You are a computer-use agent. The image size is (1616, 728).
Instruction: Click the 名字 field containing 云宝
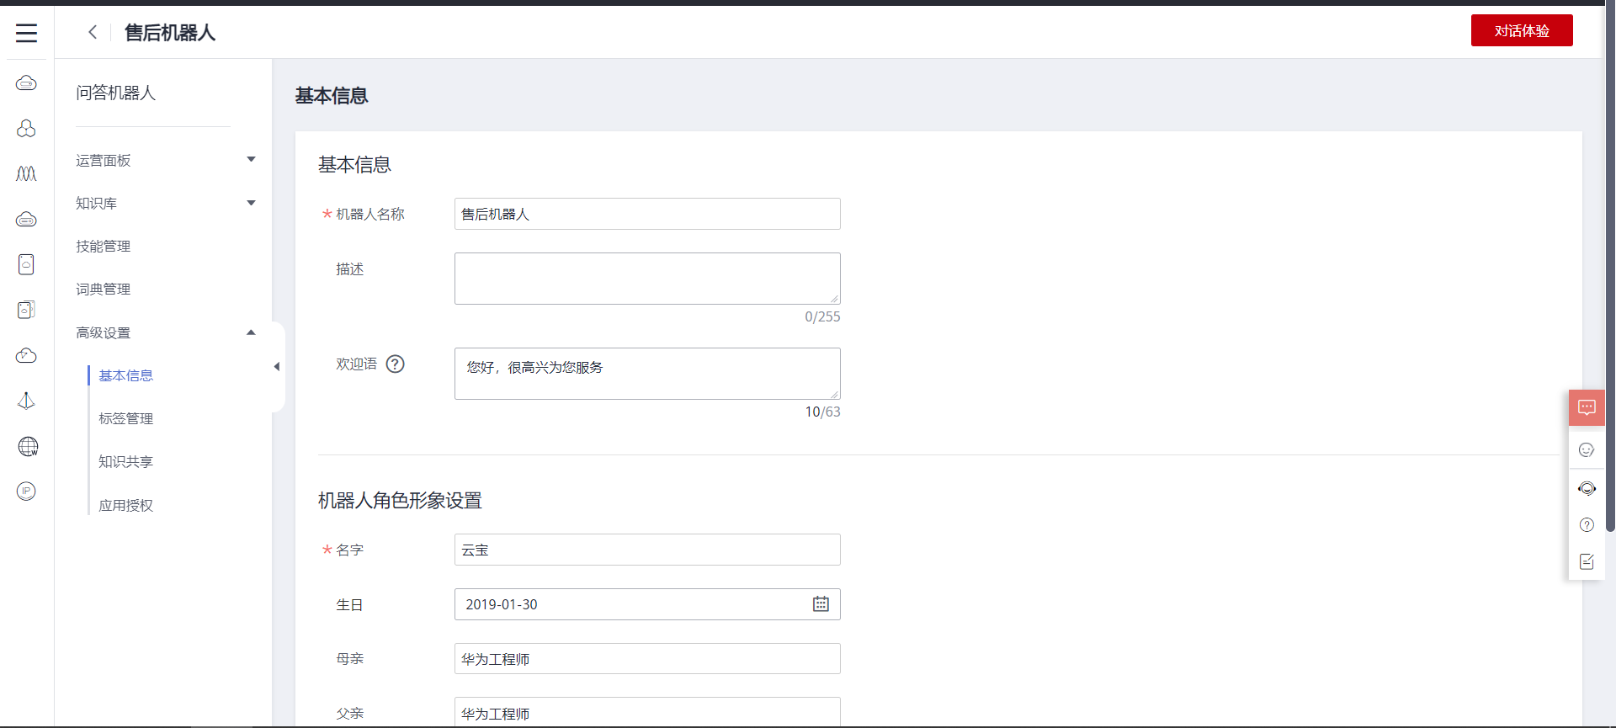pos(647,550)
